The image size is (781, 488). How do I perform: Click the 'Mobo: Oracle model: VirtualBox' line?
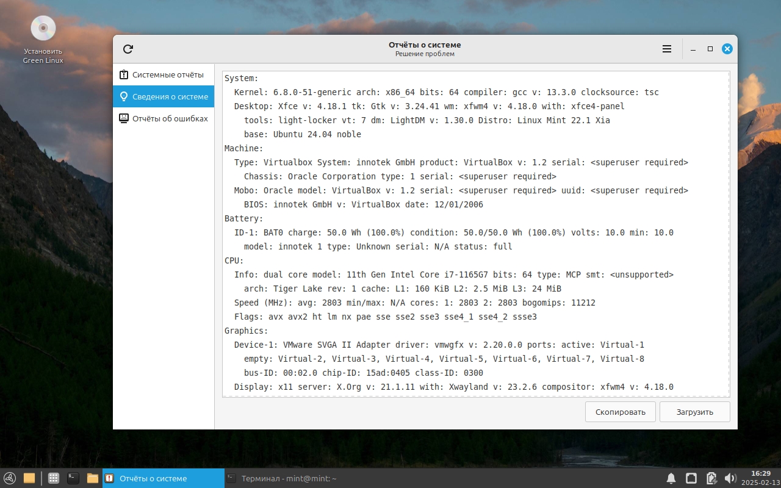461,190
